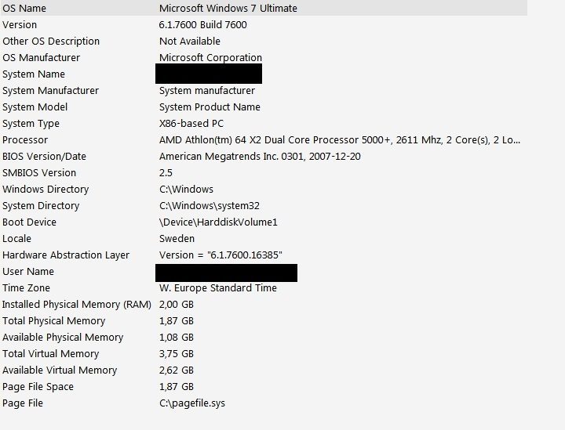
Task: Select the SMBIOS Version row
Action: pyautogui.click(x=39, y=173)
